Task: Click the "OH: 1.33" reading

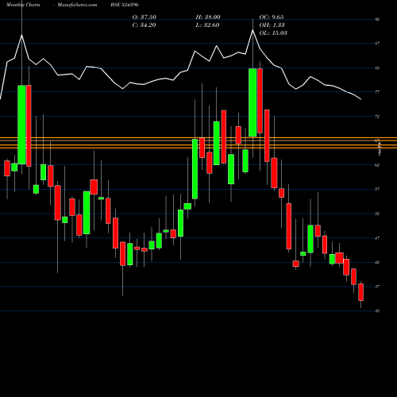Action: [x=272, y=25]
